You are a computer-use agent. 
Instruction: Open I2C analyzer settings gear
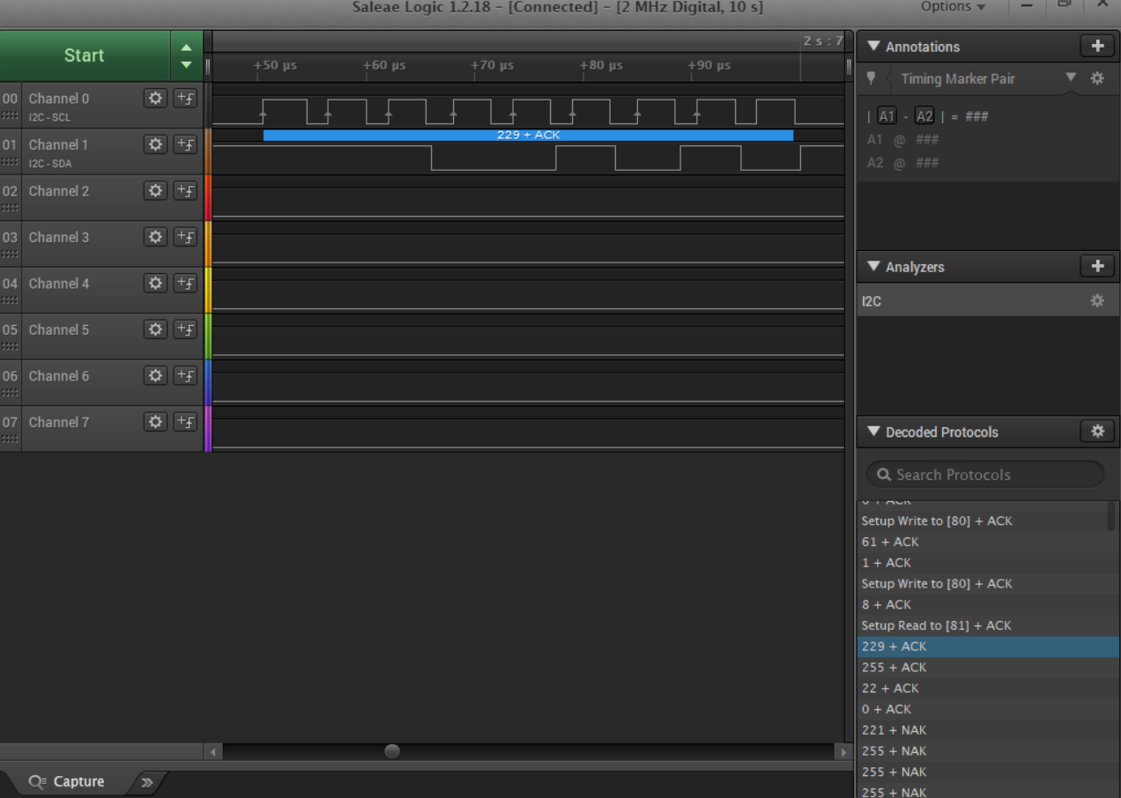pyautogui.click(x=1097, y=301)
